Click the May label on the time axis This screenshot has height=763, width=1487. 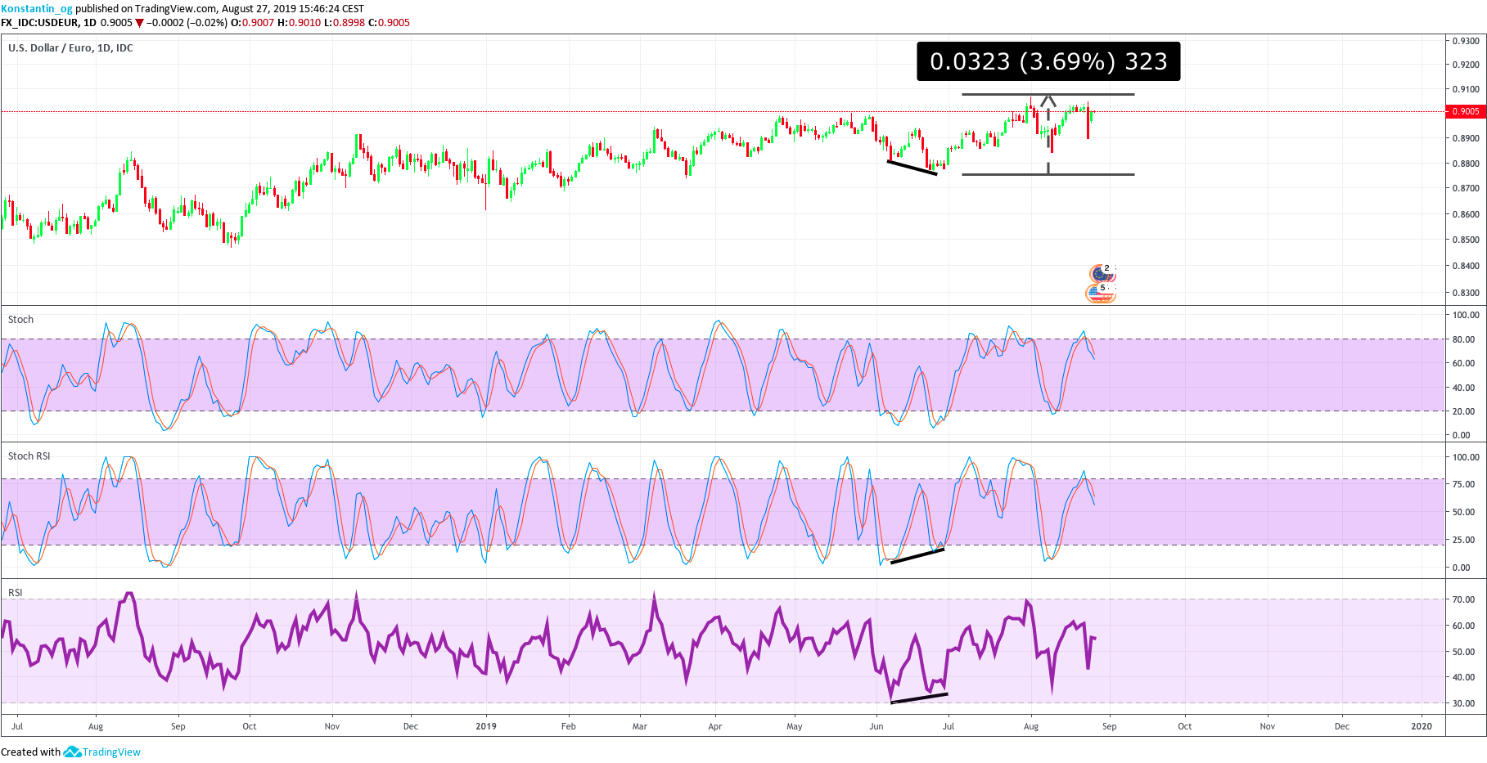(x=794, y=726)
